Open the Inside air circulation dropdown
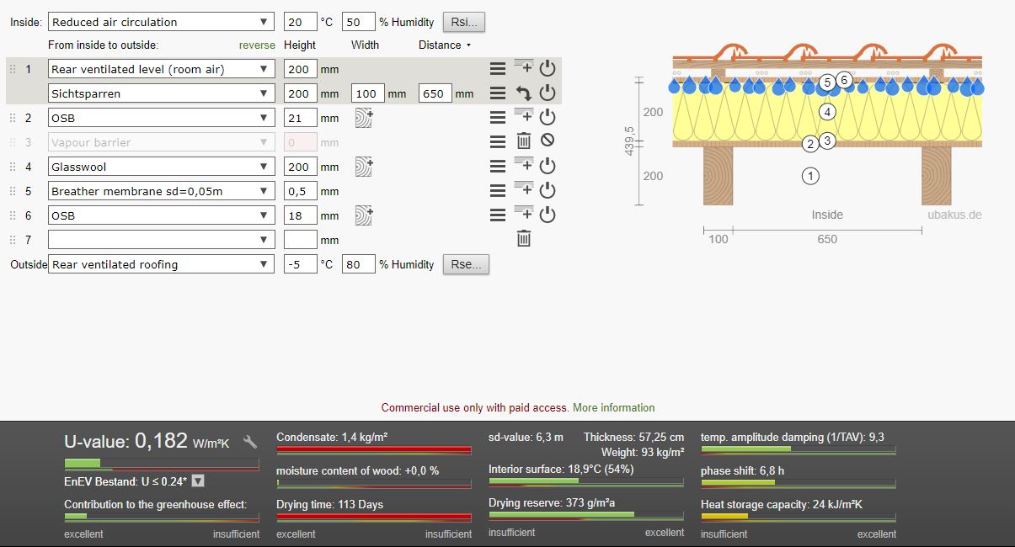 click(161, 22)
